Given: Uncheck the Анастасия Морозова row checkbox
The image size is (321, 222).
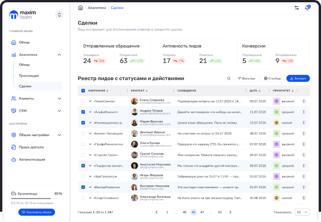Looking at the screenshot, I should 83,165.
